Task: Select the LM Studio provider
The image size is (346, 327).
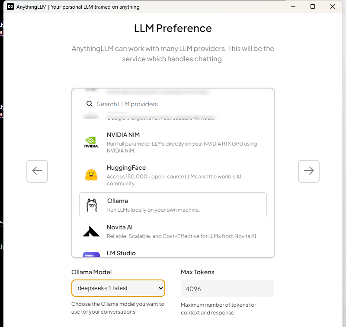Action: pos(173,253)
